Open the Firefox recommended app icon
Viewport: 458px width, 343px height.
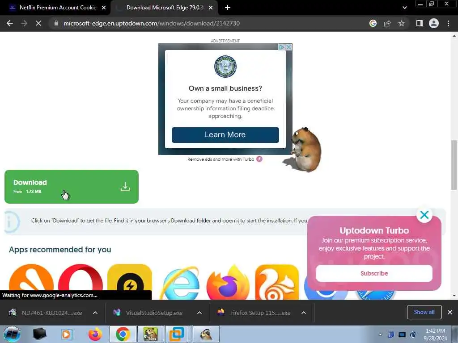point(228,282)
